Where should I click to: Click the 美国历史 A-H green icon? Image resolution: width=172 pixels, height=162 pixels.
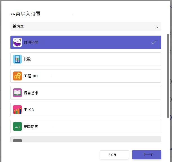(x=17, y=126)
